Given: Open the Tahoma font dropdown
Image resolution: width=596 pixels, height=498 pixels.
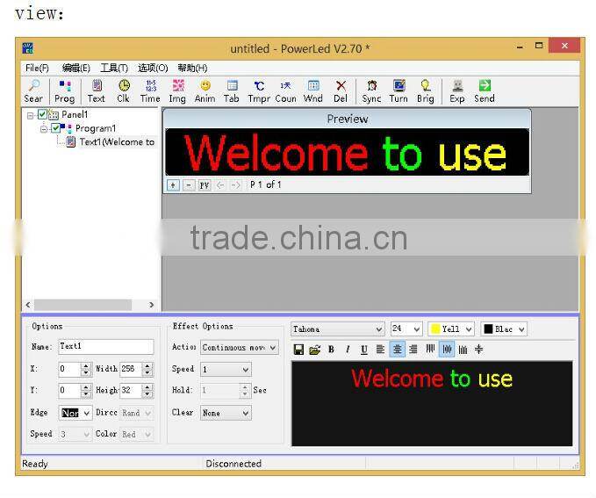Looking at the screenshot, I should (338, 329).
